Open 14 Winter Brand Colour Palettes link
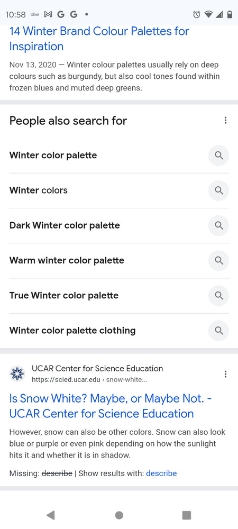Image resolution: width=238 pixels, height=529 pixels. point(99,39)
